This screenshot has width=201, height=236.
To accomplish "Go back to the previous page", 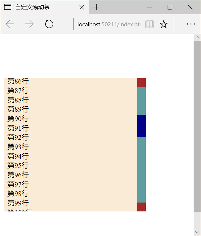I will tap(10, 24).
